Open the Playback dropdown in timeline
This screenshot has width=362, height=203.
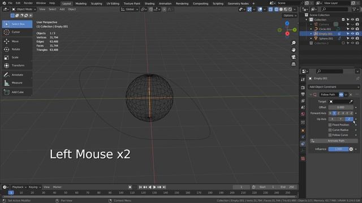point(19,187)
